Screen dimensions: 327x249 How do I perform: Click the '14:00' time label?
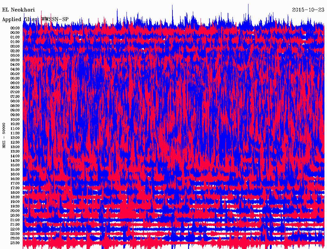(15, 156)
